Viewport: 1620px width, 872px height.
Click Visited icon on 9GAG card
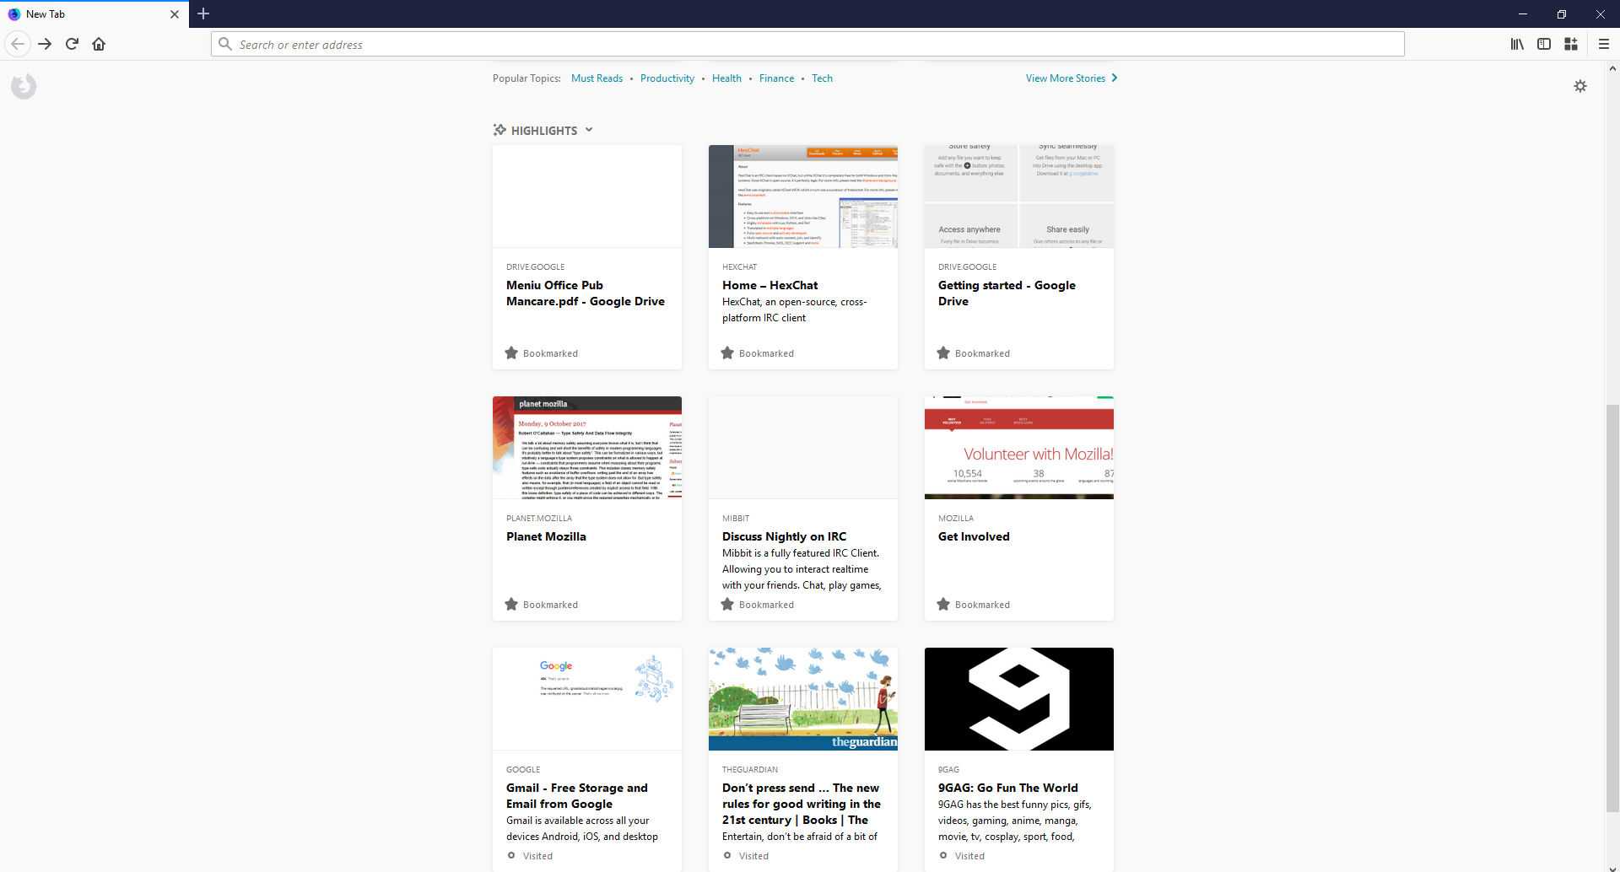click(x=943, y=856)
